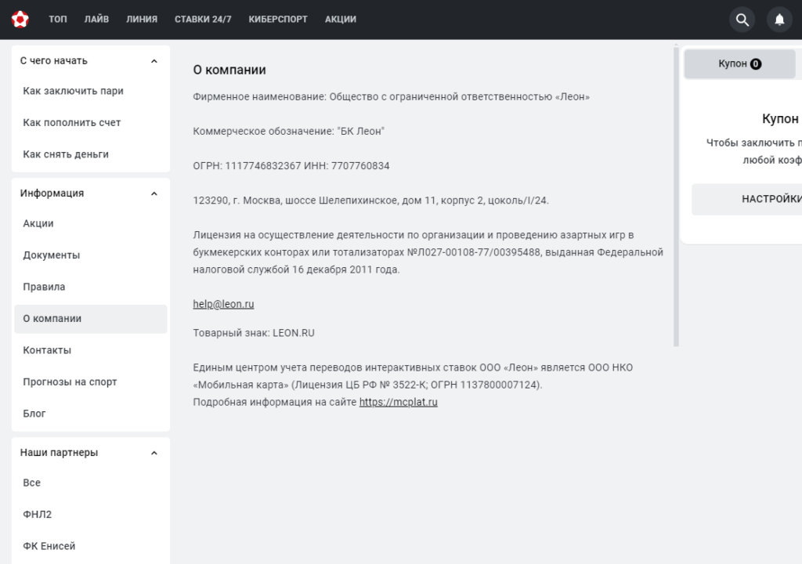Open notifications bell icon

pyautogui.click(x=779, y=20)
